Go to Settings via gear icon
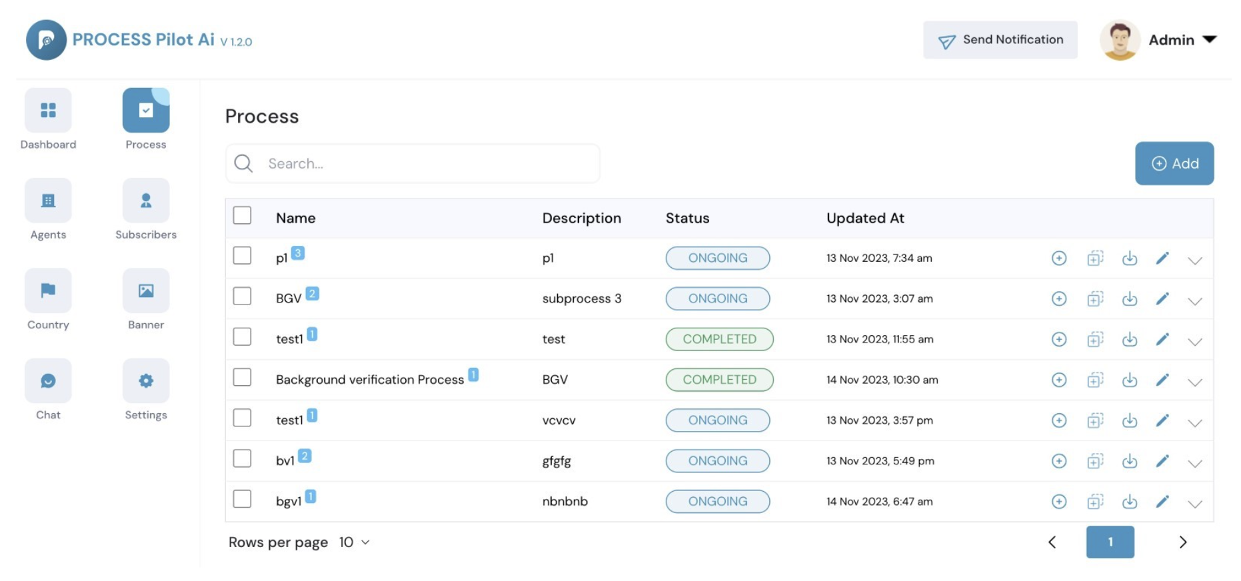Image resolution: width=1241 pixels, height=581 pixels. (x=146, y=381)
